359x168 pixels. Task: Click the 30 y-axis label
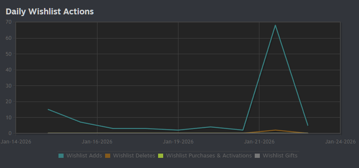[9, 86]
